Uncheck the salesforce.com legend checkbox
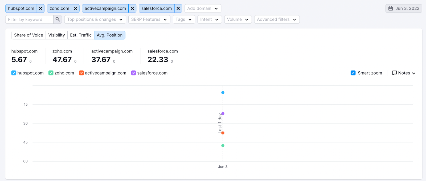Viewport: 426px width, 181px height. click(134, 73)
